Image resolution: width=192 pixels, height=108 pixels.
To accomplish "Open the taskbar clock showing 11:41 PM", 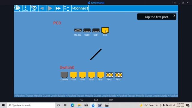I will click(180, 105).
